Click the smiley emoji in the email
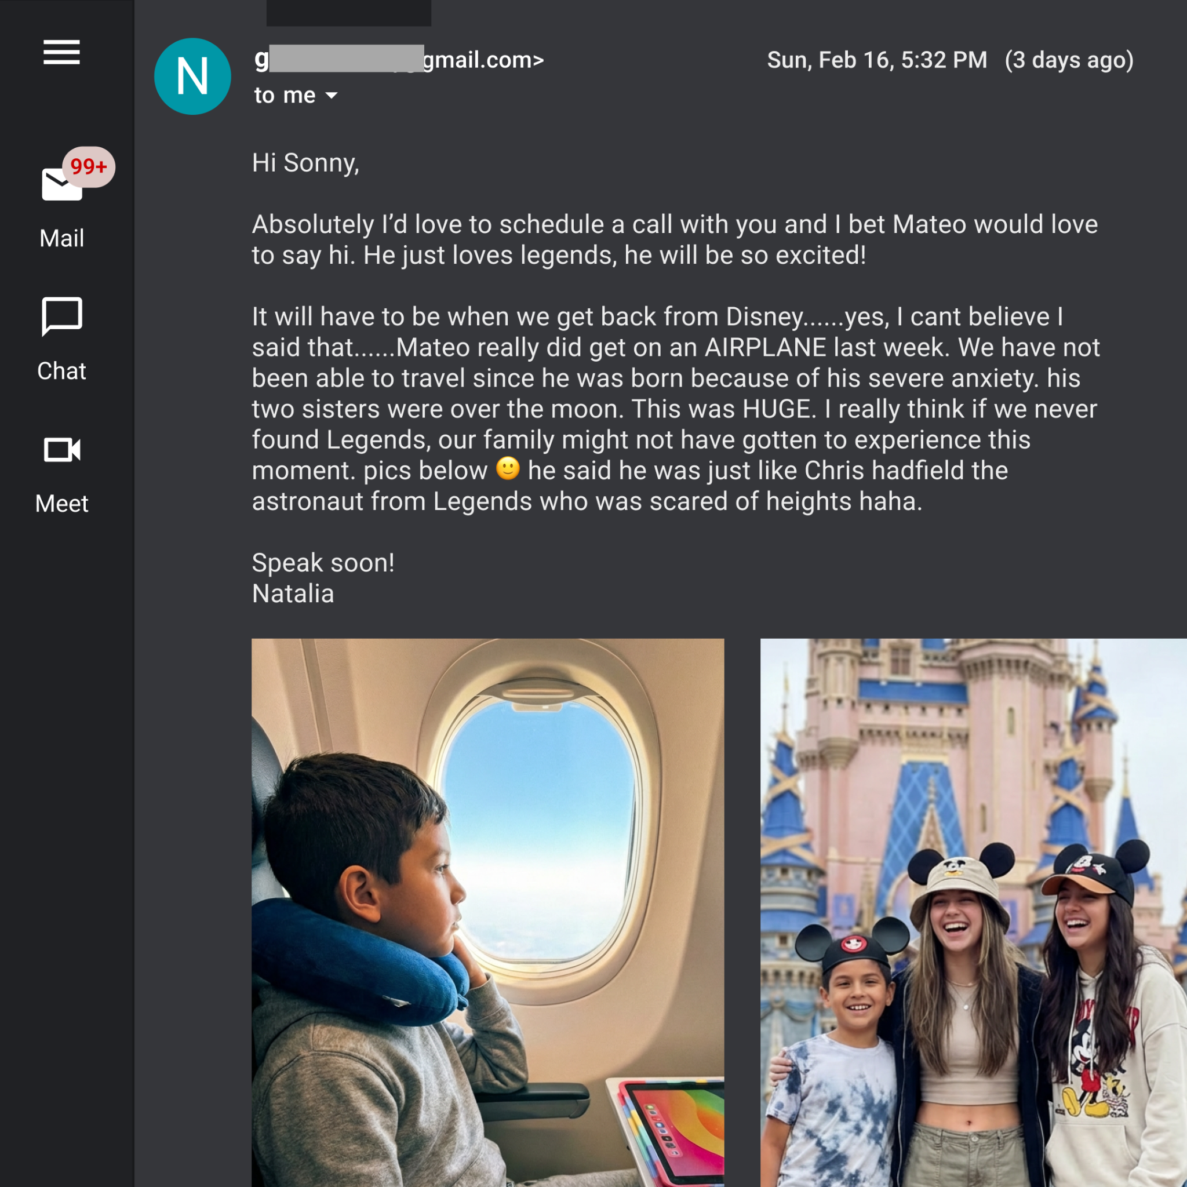 coord(508,469)
